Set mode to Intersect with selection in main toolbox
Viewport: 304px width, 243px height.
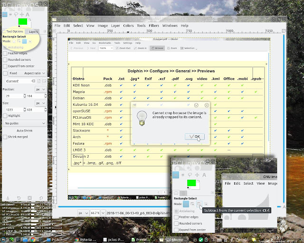click(x=29, y=41)
